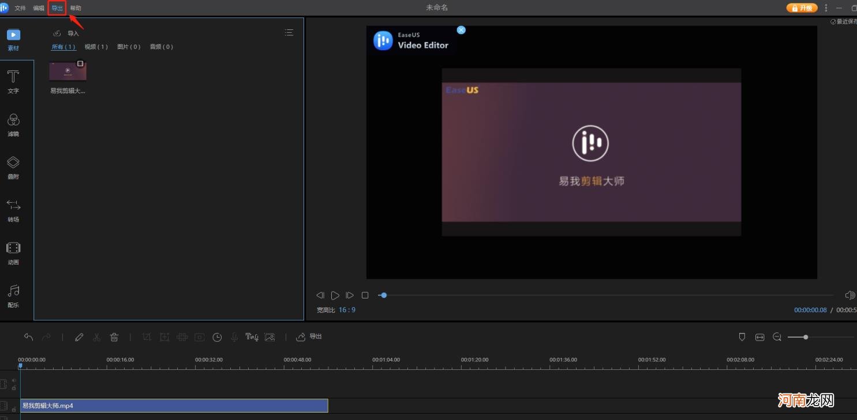The height and width of the screenshot is (420, 857).
Task: Change the 16 : 9 aspect ratio
Action: pos(347,310)
